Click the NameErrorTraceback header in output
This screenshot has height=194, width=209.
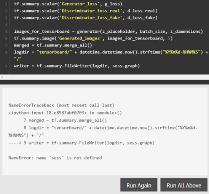coord(31,105)
